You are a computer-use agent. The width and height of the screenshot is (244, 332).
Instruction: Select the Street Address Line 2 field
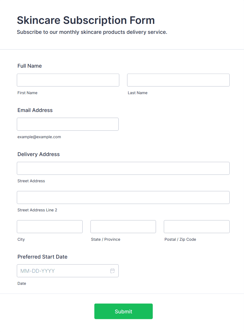tap(123, 197)
